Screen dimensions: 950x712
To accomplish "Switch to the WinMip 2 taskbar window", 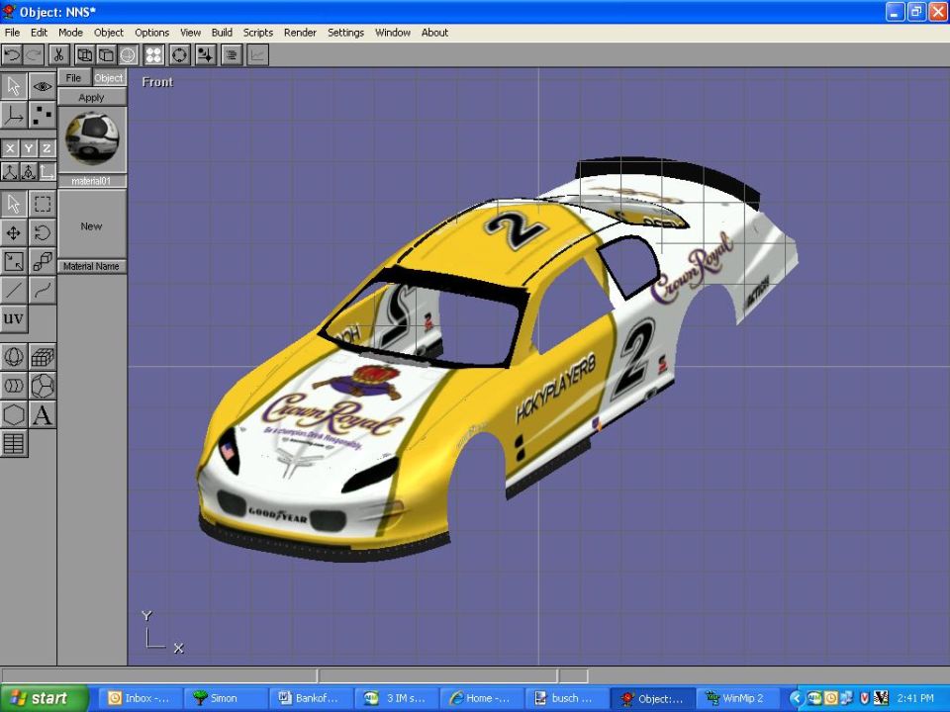I will click(738, 698).
